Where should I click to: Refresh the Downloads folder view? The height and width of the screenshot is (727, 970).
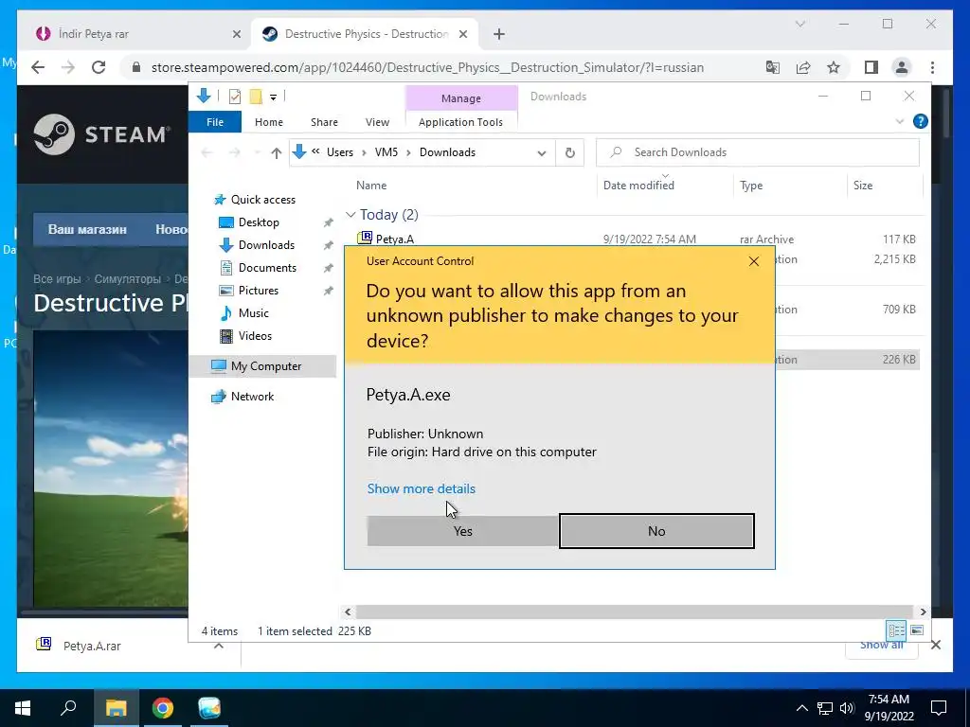[x=569, y=152]
